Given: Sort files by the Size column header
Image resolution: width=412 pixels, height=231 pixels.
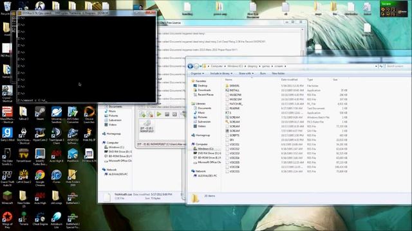Looking at the screenshot, I should click(335, 80).
